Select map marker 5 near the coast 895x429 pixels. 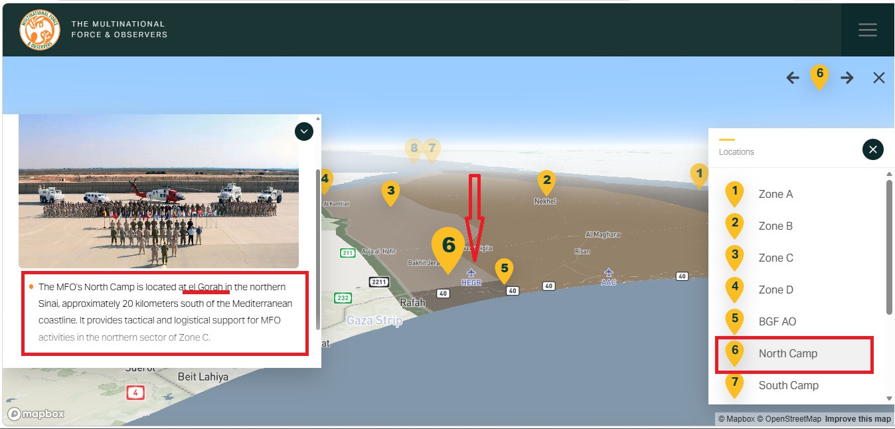tap(504, 271)
